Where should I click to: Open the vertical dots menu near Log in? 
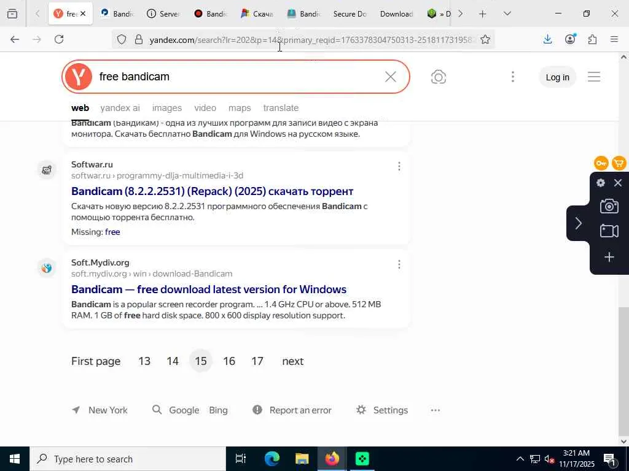pyautogui.click(x=513, y=77)
